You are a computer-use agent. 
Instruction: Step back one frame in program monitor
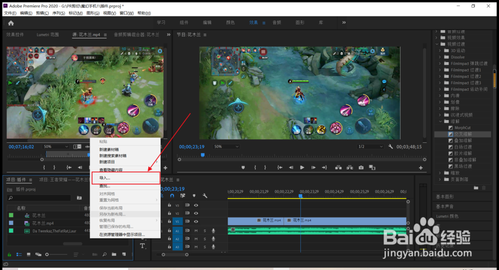[291, 168]
